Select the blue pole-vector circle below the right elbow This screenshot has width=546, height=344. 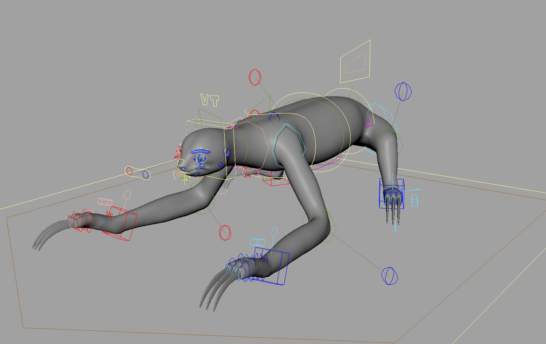[x=389, y=276]
